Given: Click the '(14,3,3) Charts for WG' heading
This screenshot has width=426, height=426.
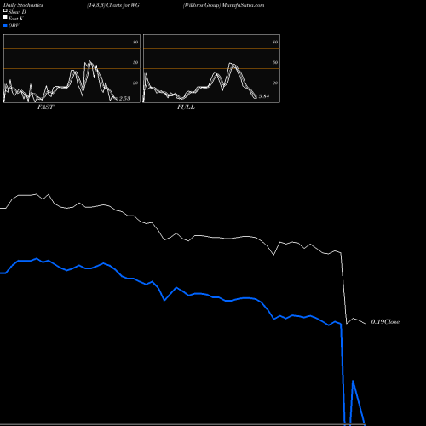Looking at the screenshot, I should tap(113, 5).
